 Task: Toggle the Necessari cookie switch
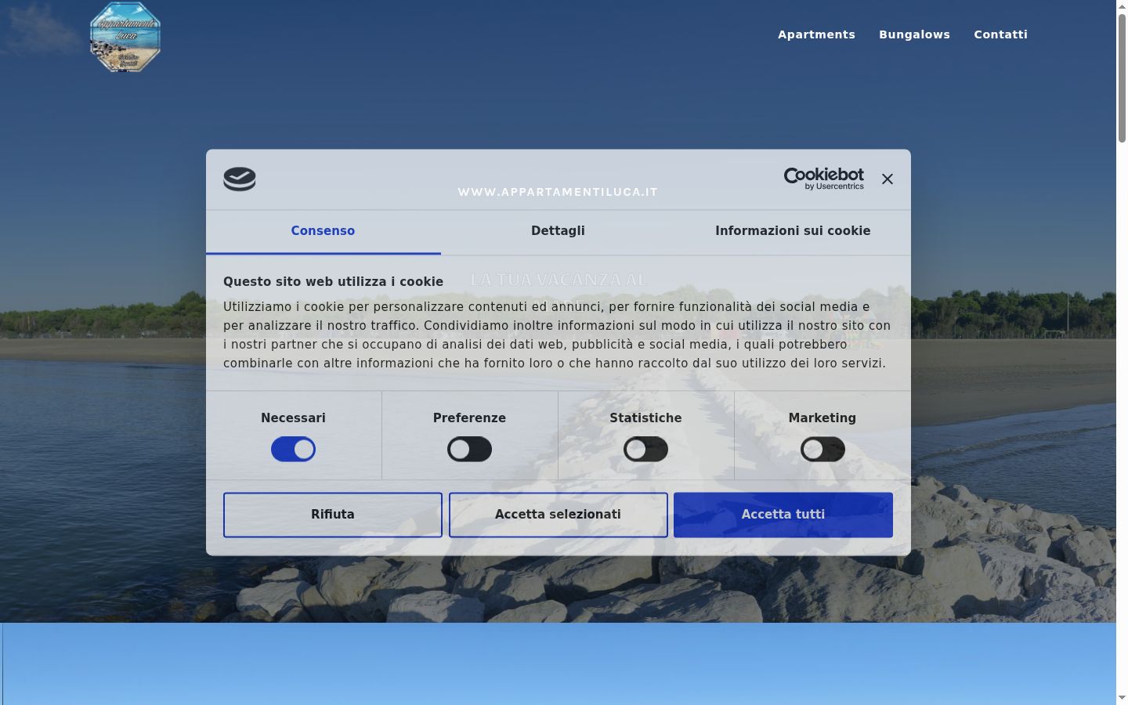pyautogui.click(x=293, y=449)
